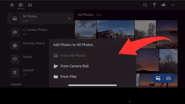
Task: Choose From All Photos option
Action: click(92, 55)
